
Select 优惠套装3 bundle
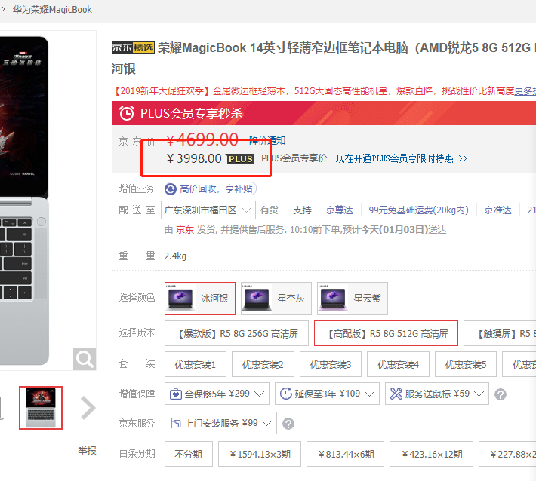pyautogui.click(x=331, y=364)
